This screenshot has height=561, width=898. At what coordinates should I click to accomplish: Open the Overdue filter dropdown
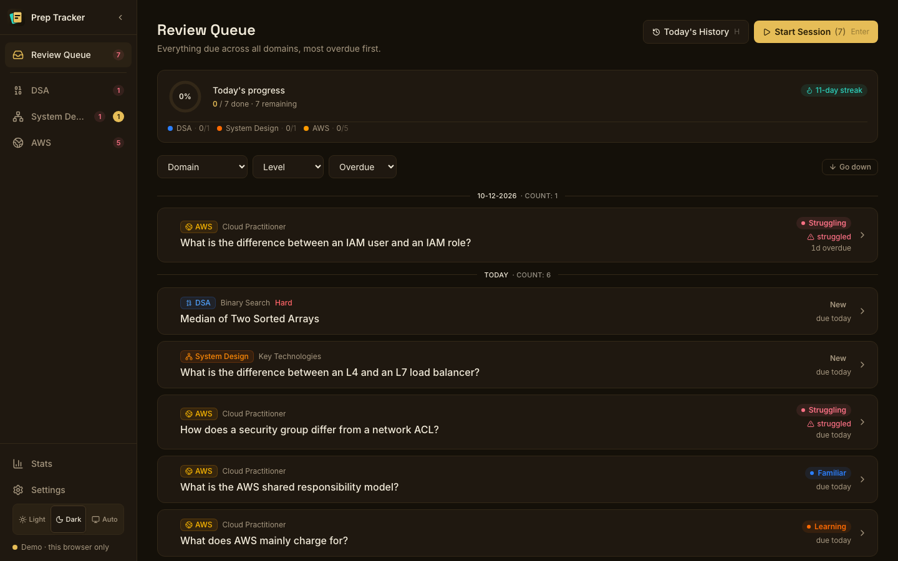point(362,167)
